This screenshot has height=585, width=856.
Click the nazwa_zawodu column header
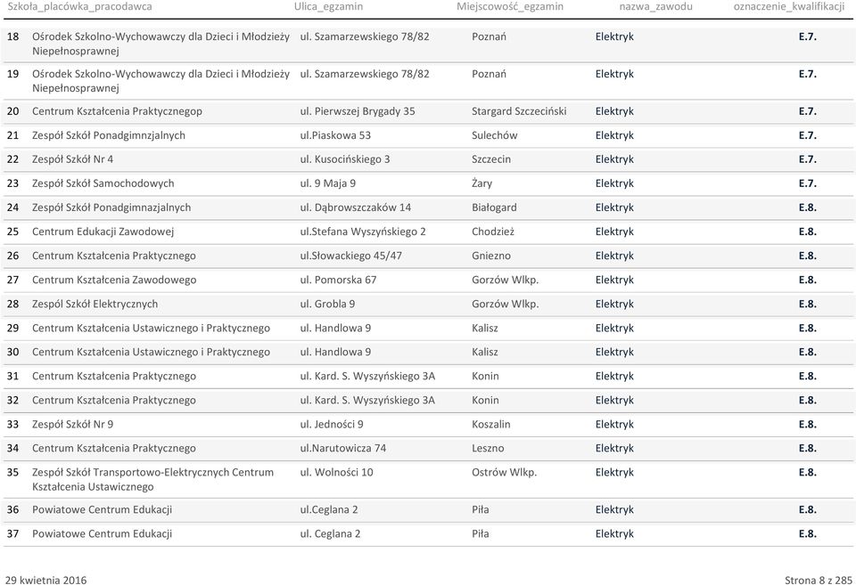pos(655,6)
